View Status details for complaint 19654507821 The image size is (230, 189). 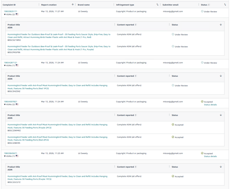pyautogui.click(x=210, y=105)
